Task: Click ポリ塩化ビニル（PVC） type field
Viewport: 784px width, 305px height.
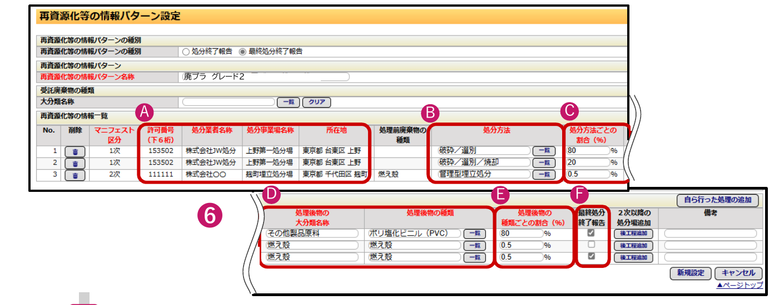Action: (414, 233)
